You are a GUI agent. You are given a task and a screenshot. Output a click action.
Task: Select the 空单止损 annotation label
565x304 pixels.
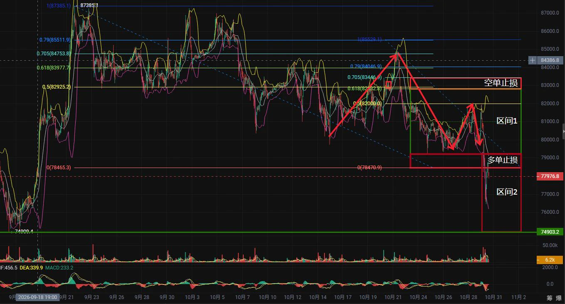coord(501,83)
